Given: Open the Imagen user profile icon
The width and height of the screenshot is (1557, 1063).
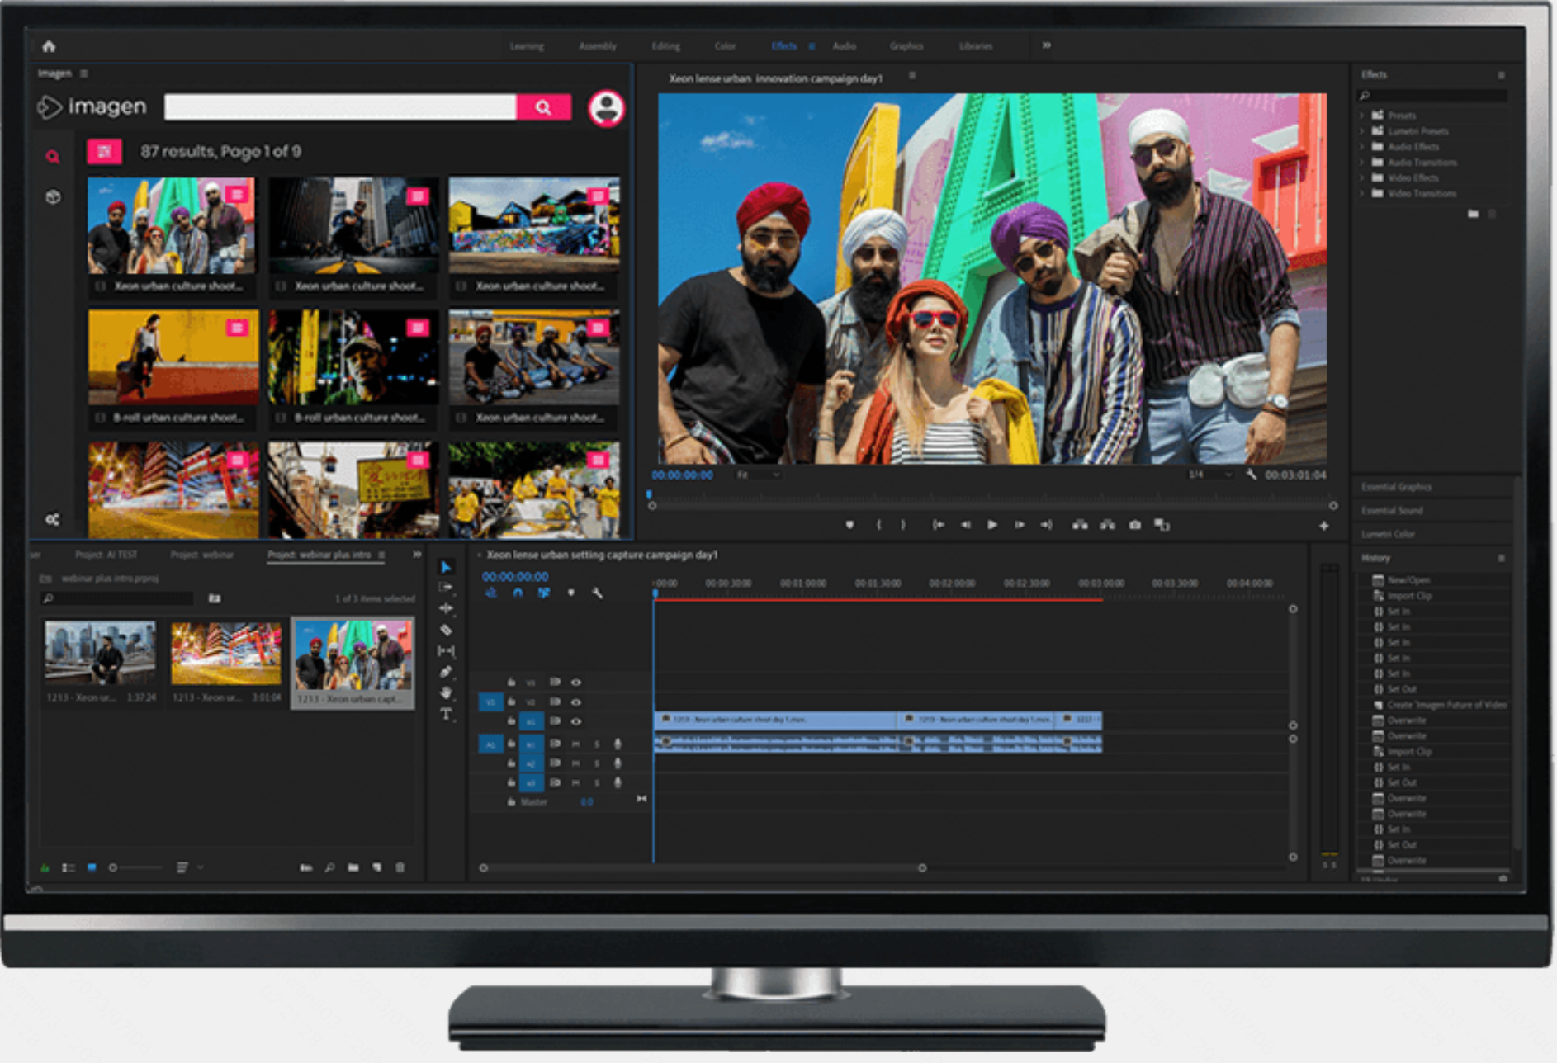Looking at the screenshot, I should pos(606,108).
